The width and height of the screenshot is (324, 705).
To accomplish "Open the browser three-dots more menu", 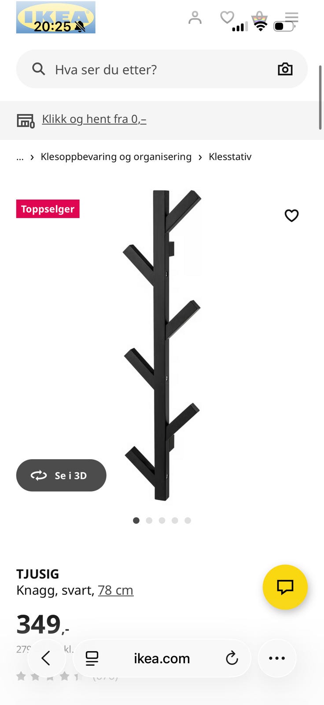I will [277, 658].
